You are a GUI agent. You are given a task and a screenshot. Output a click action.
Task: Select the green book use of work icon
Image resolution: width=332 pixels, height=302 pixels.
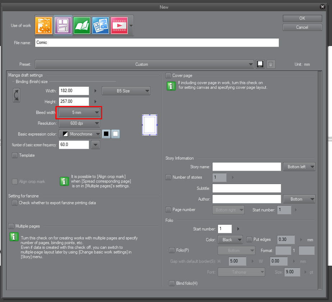[x=82, y=26]
